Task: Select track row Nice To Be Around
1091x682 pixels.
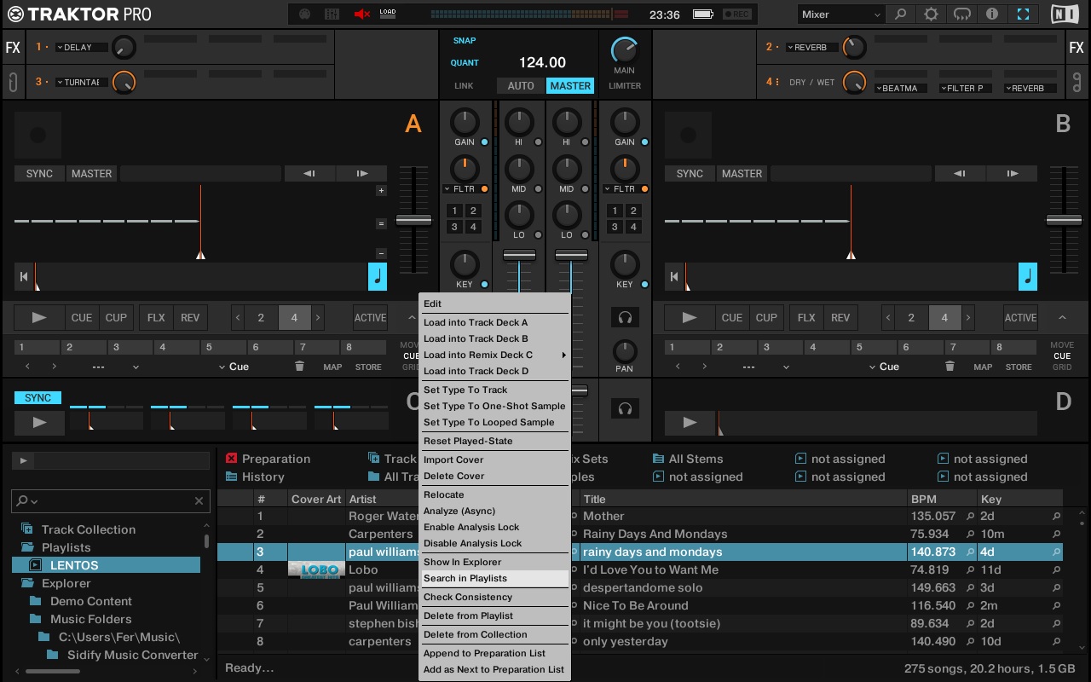Action: point(639,605)
